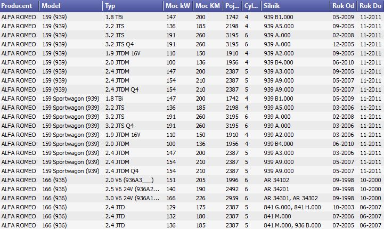384x229 pixels.
Task: Select the 159 (939) 2.4 JTDM Q4 row
Action: (192, 89)
